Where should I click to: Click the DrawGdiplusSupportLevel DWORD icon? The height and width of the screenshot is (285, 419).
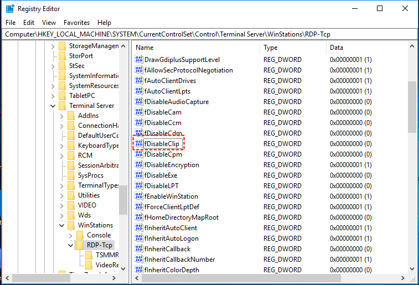[x=139, y=59]
